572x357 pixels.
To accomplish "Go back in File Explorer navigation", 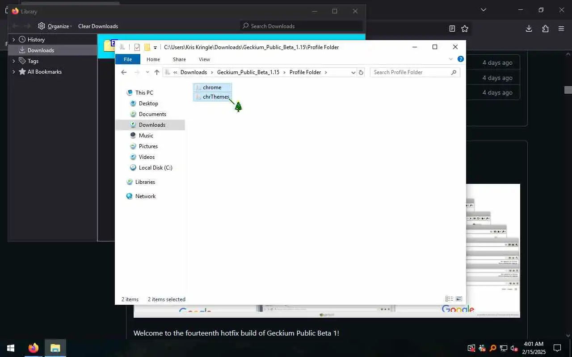I will [x=124, y=72].
